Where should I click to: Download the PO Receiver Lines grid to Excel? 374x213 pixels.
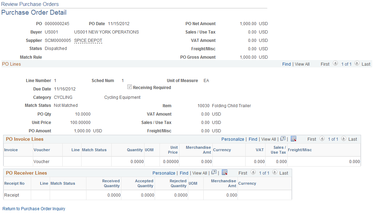click(x=224, y=173)
